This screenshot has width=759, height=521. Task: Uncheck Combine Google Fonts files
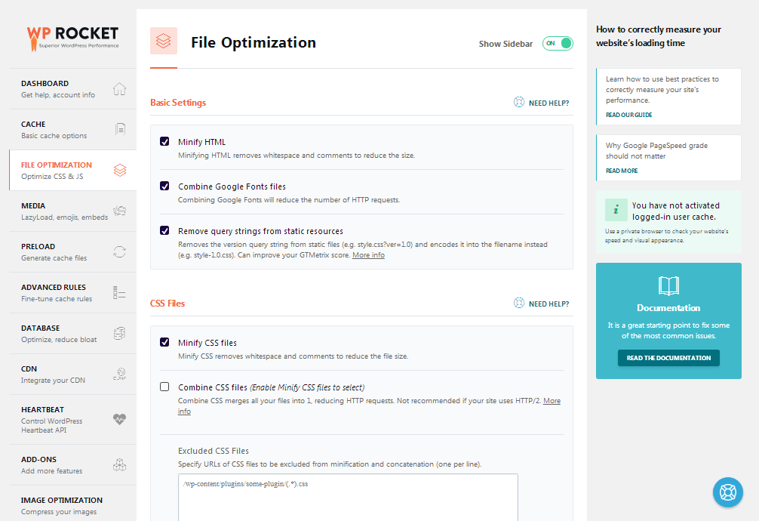tap(164, 186)
